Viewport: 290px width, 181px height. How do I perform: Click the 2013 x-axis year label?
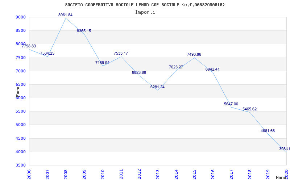(158, 174)
